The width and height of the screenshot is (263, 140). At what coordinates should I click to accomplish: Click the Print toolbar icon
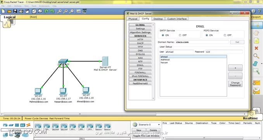21,11
